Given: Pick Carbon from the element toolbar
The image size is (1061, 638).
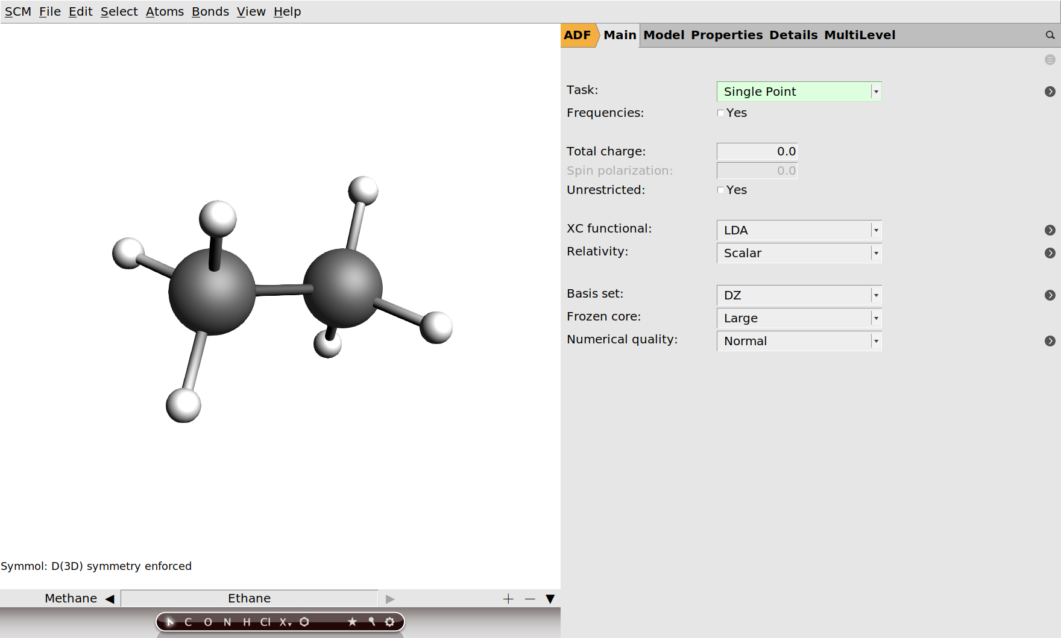Looking at the screenshot, I should click(189, 622).
